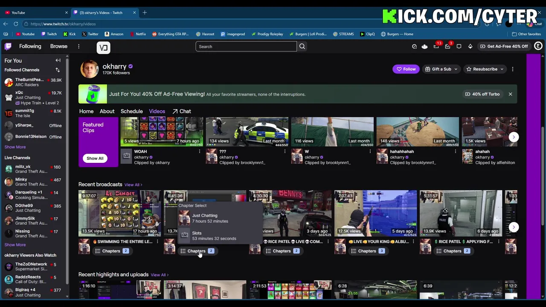The width and height of the screenshot is (546, 307).
Task: Open the whispers chat bubble icon
Action: (x=459, y=46)
